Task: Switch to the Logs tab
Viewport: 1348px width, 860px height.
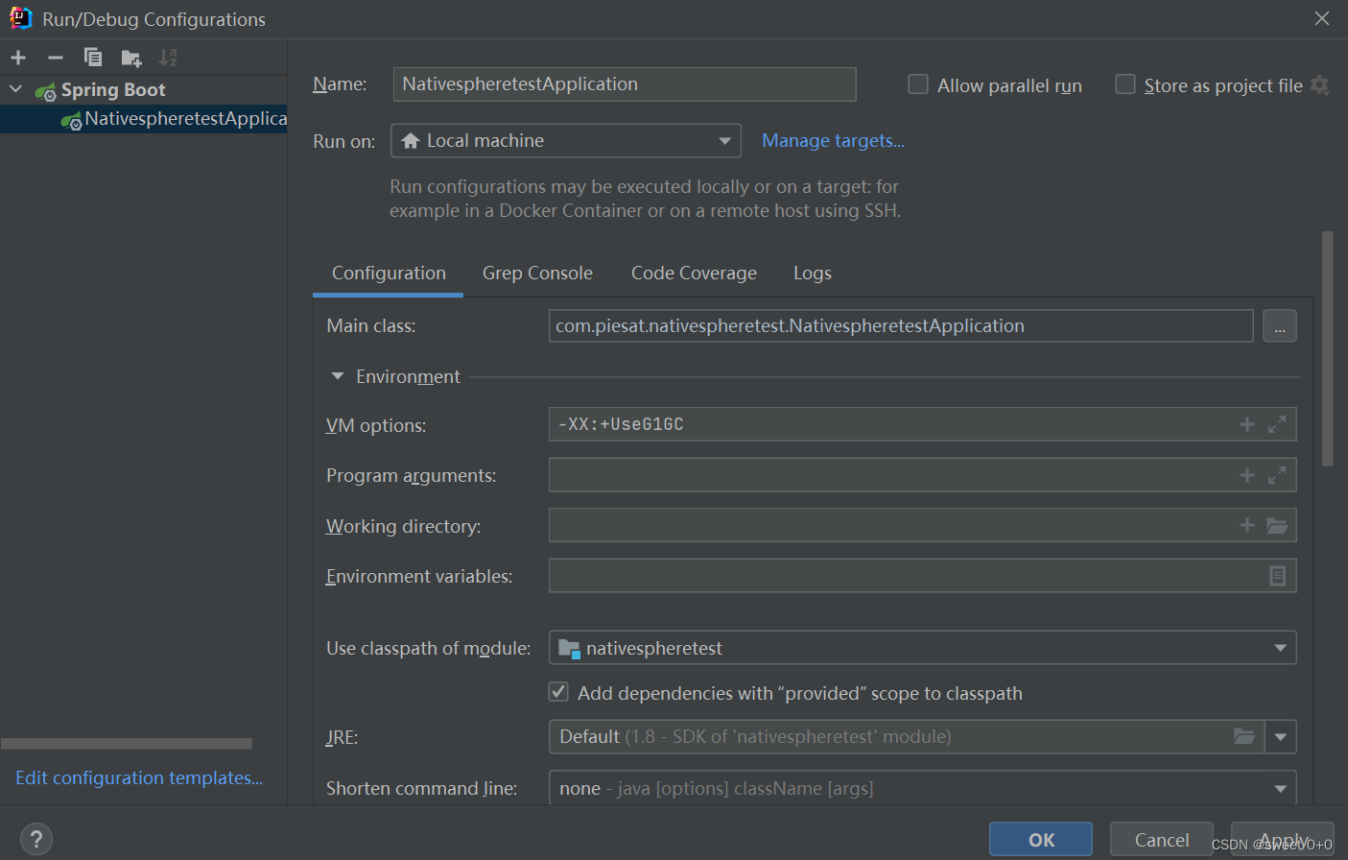Action: tap(813, 274)
